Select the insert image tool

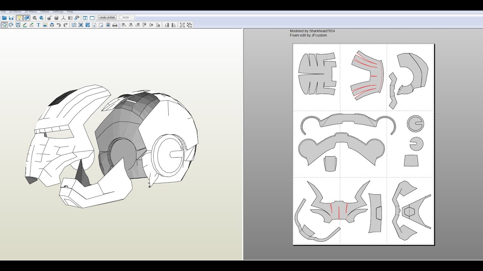tap(45, 25)
